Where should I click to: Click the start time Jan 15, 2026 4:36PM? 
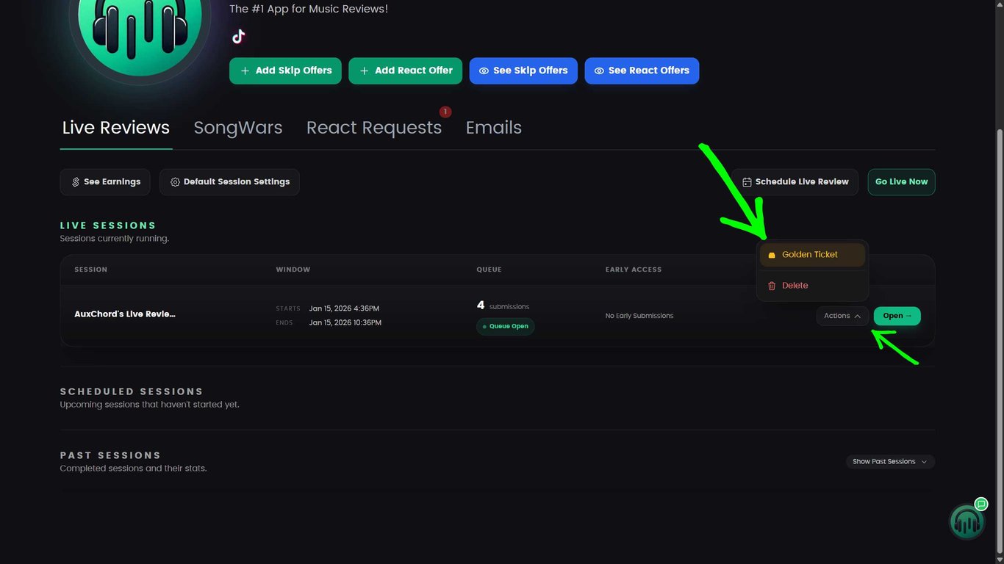point(344,308)
